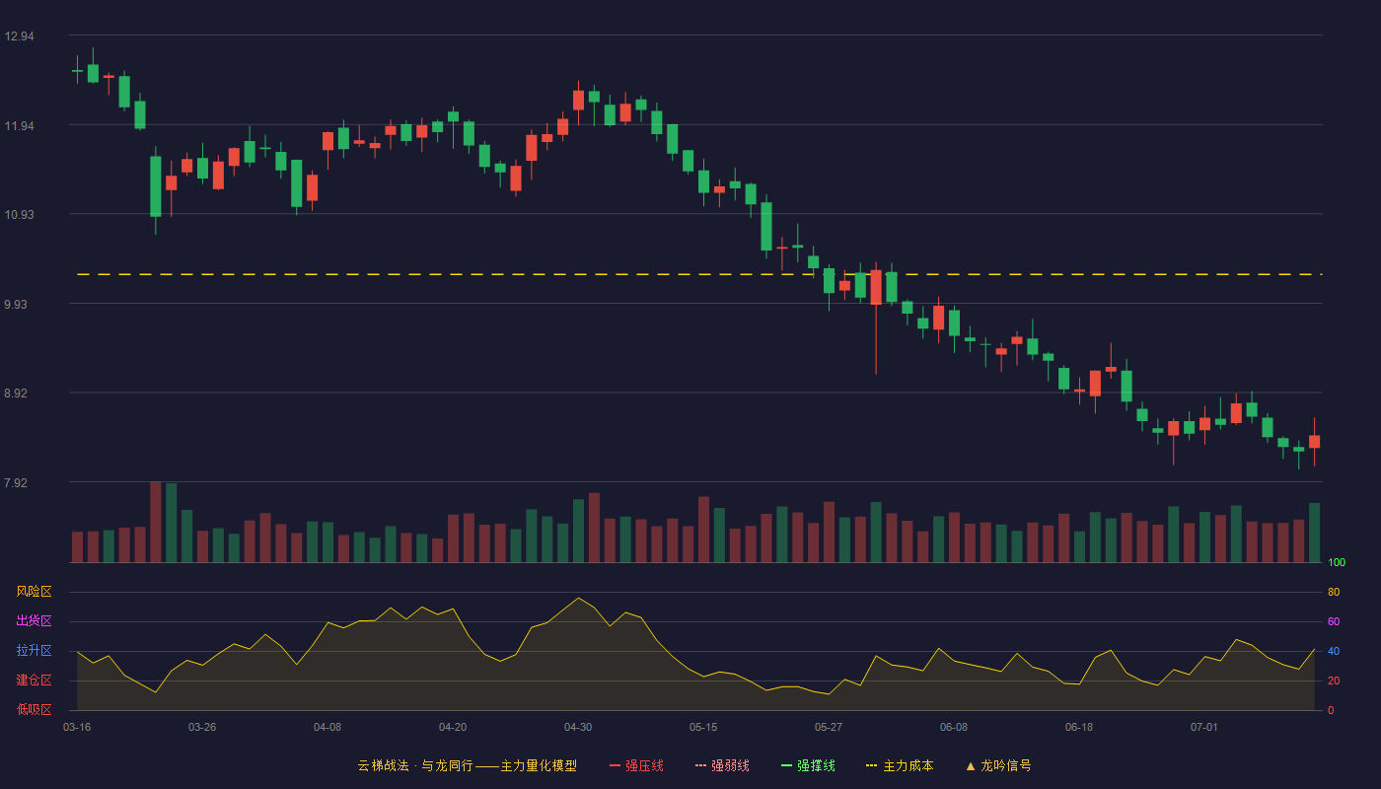Click the 12.94 price axis label
Screen dimensions: 1381x789
pos(19,36)
